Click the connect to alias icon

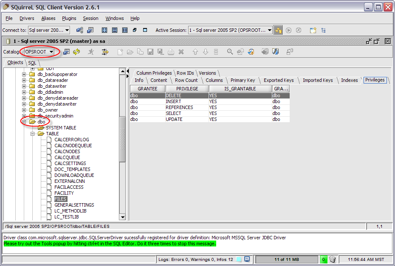click(79, 30)
